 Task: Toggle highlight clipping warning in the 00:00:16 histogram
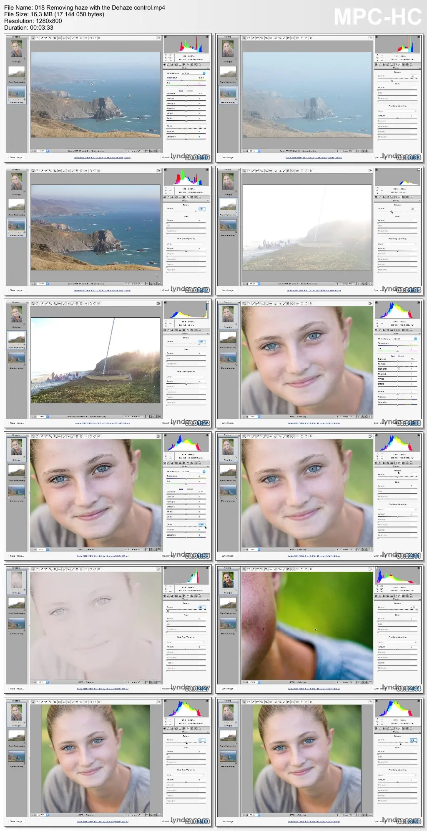click(207, 37)
